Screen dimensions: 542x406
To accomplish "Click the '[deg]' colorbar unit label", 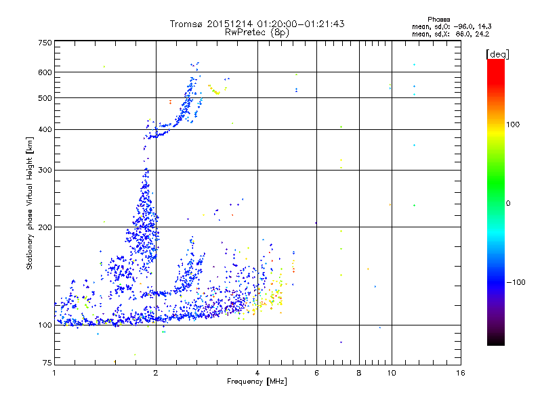I will [x=497, y=54].
